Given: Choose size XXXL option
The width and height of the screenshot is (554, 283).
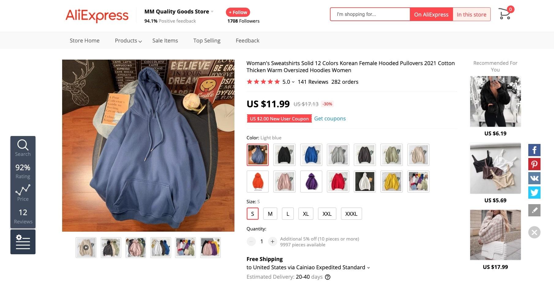Looking at the screenshot, I should tap(351, 214).
